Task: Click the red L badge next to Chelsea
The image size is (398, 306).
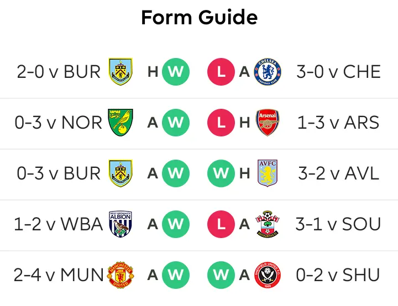Action: pos(221,72)
